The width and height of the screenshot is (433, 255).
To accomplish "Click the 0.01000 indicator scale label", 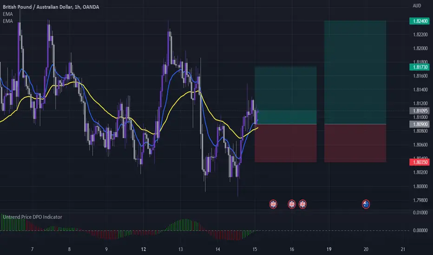I will (x=420, y=212).
